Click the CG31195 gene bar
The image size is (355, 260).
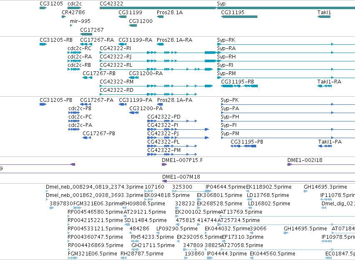(239, 17)
